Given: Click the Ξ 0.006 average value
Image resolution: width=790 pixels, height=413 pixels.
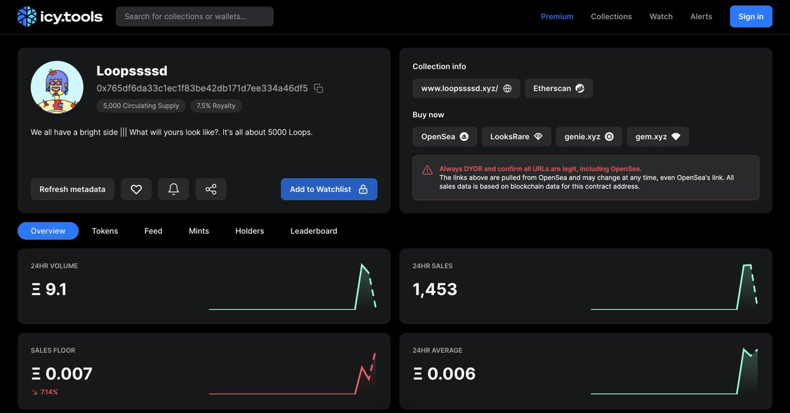Looking at the screenshot, I should [444, 374].
